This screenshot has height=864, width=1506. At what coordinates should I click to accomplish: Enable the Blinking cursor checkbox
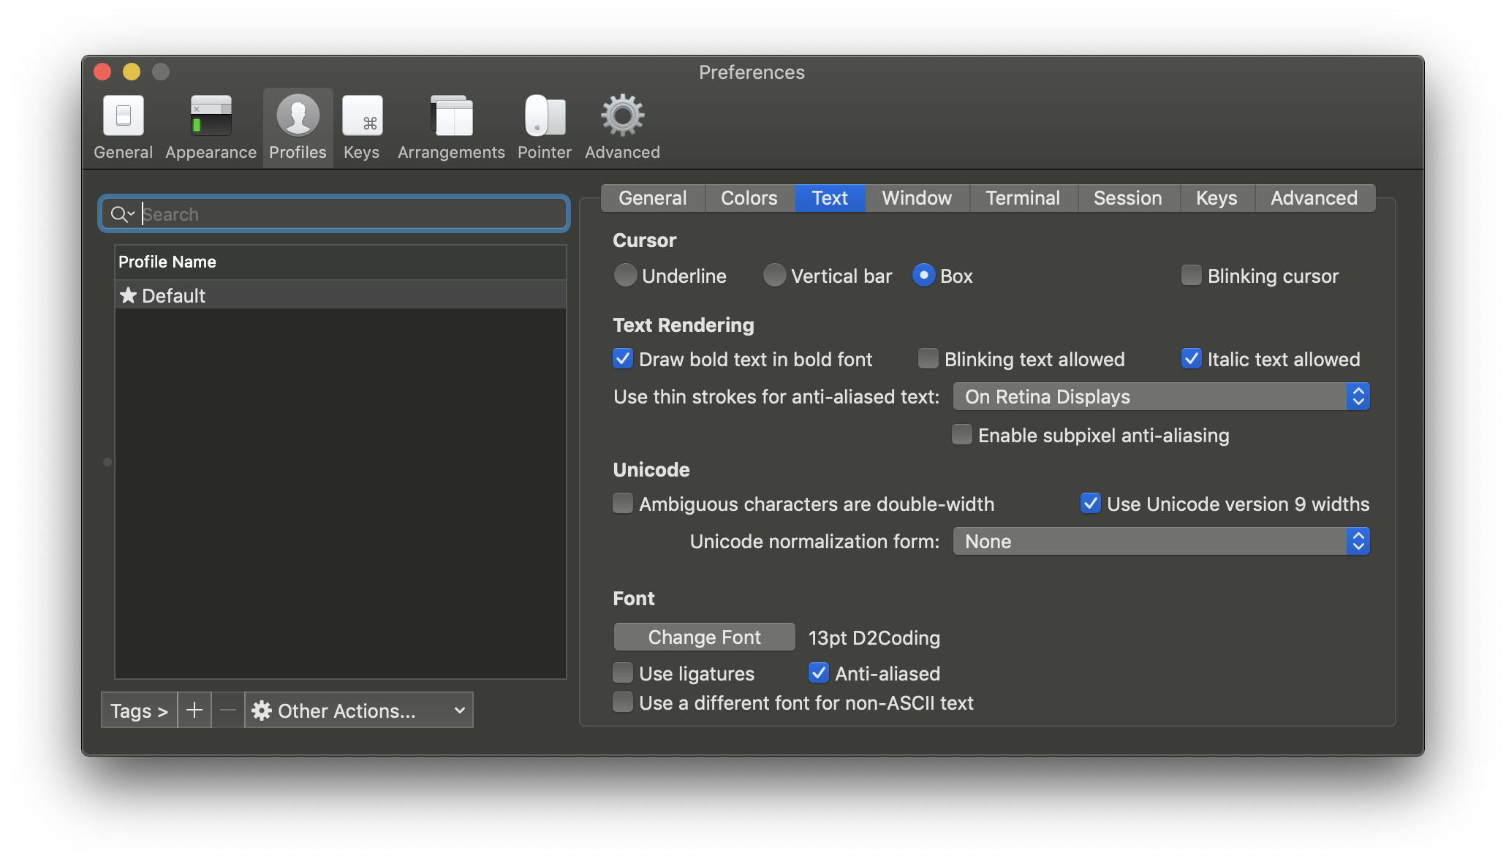[1192, 276]
